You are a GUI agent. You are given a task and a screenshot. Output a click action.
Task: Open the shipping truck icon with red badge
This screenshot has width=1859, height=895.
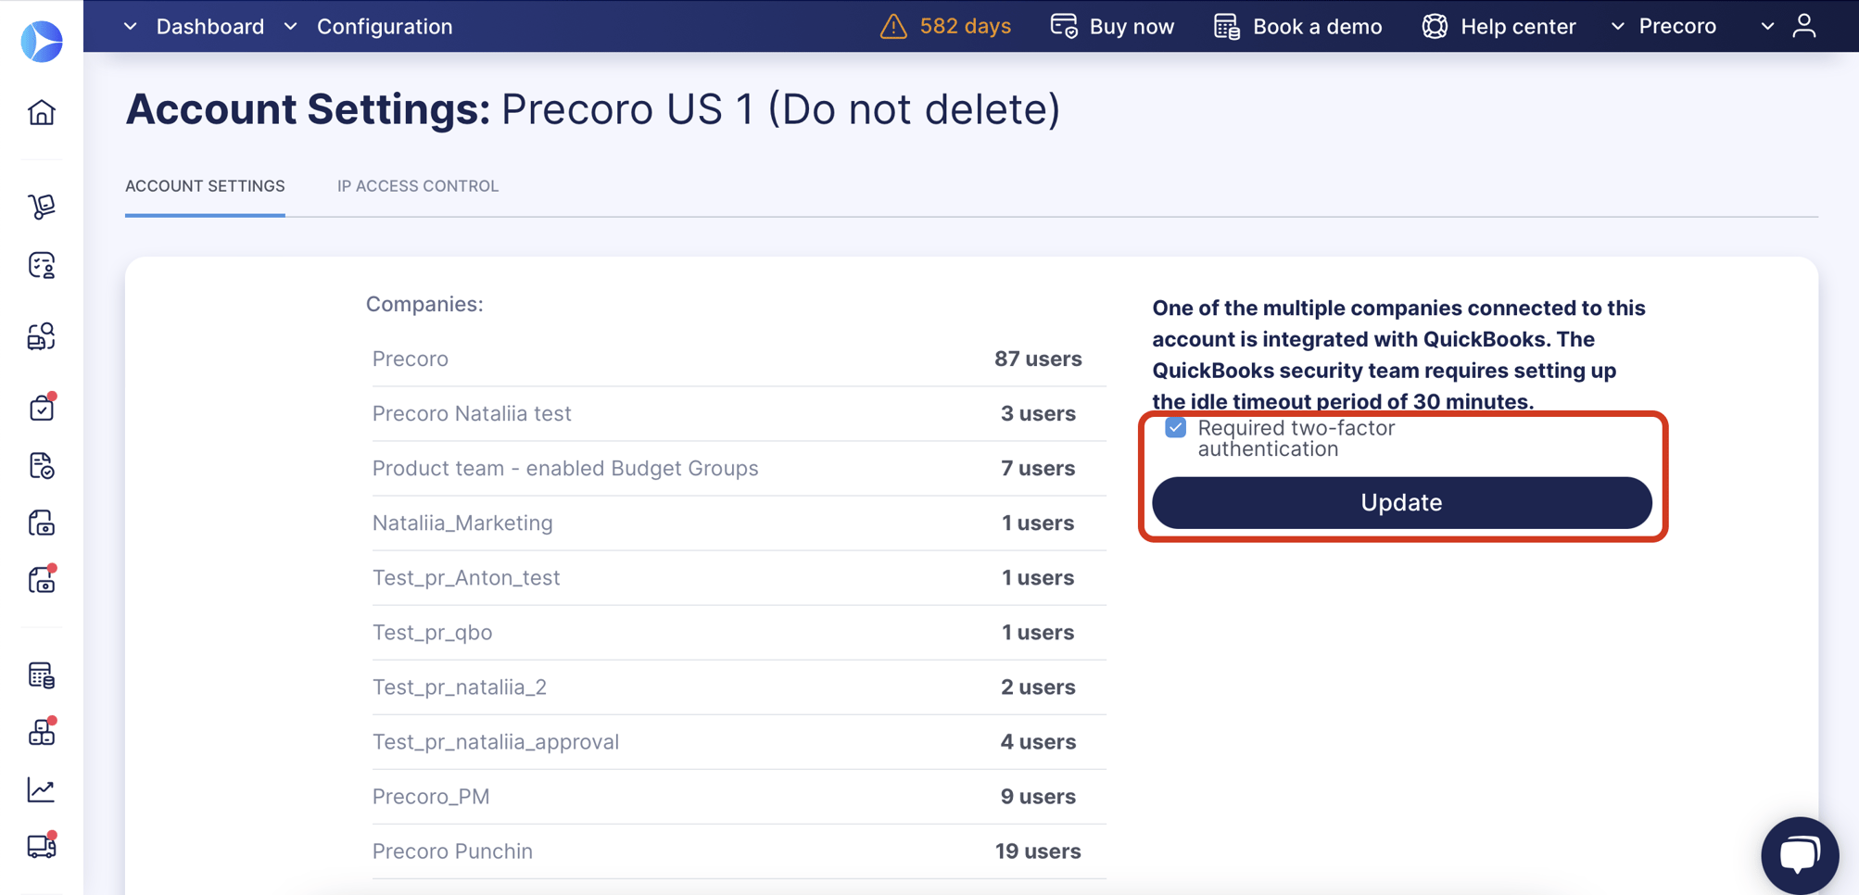click(x=42, y=845)
